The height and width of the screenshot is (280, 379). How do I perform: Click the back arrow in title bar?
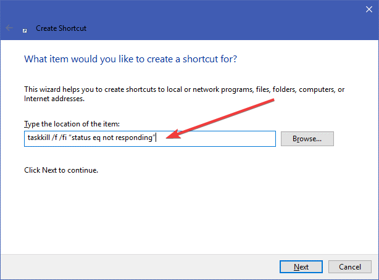pos(10,28)
